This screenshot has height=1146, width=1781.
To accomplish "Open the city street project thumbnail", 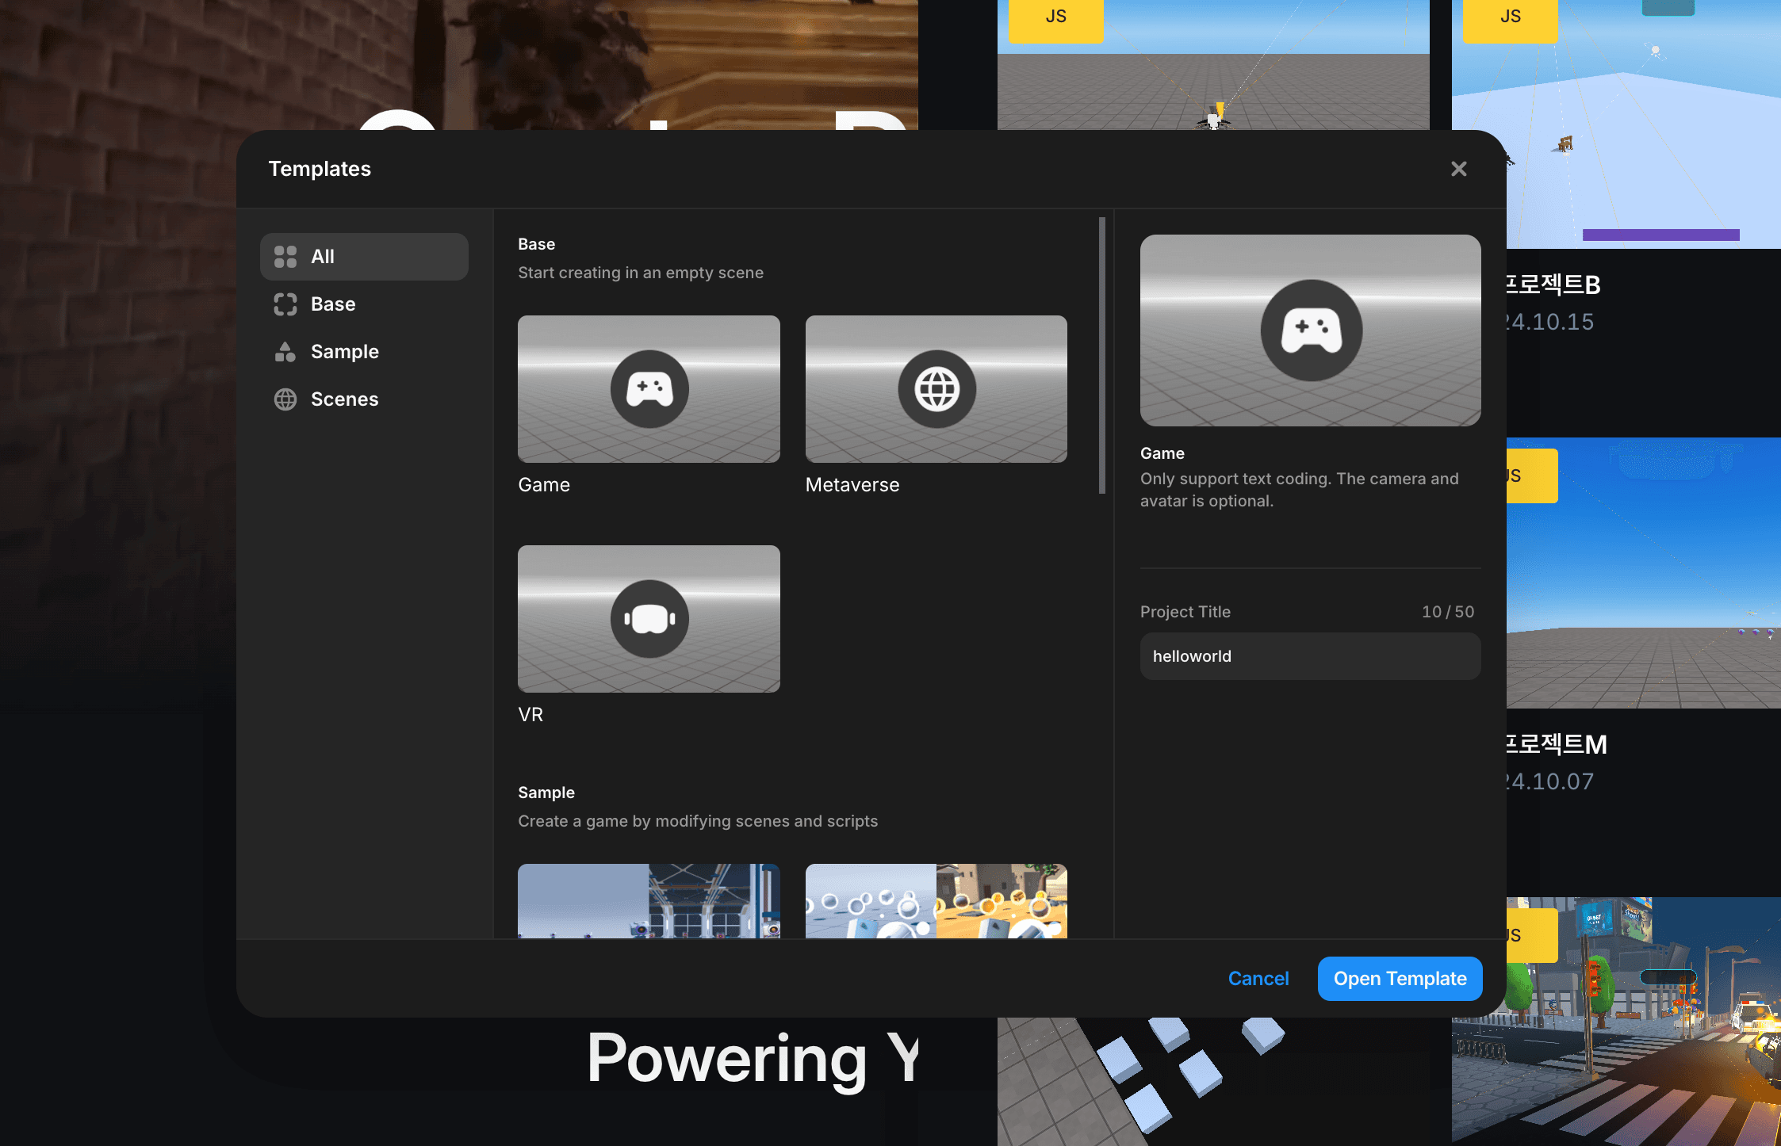I will point(1643,1022).
